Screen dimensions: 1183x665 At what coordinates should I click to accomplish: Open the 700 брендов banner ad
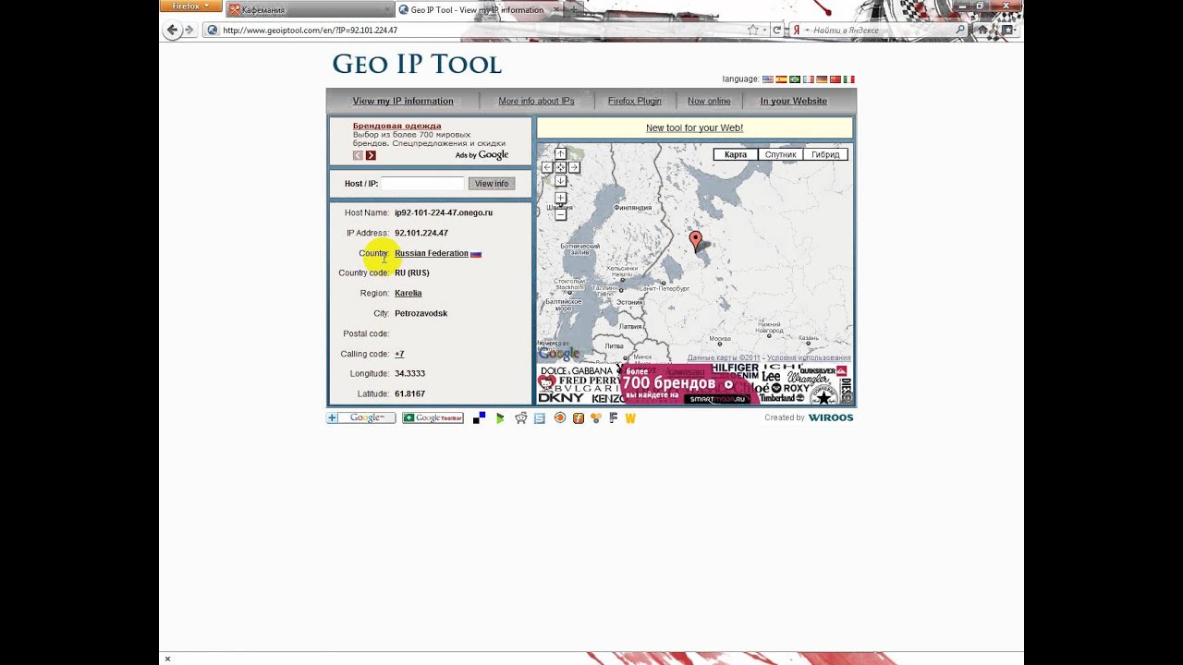pyautogui.click(x=694, y=384)
